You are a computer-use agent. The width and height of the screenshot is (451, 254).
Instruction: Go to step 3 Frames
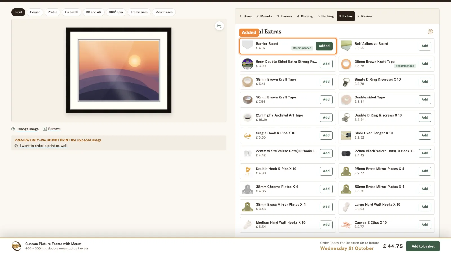(x=284, y=16)
